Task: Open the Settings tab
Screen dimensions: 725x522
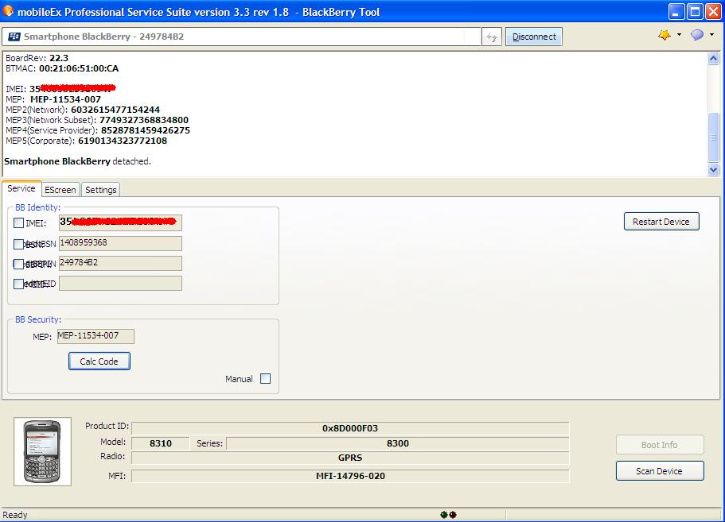Action: pyautogui.click(x=101, y=190)
